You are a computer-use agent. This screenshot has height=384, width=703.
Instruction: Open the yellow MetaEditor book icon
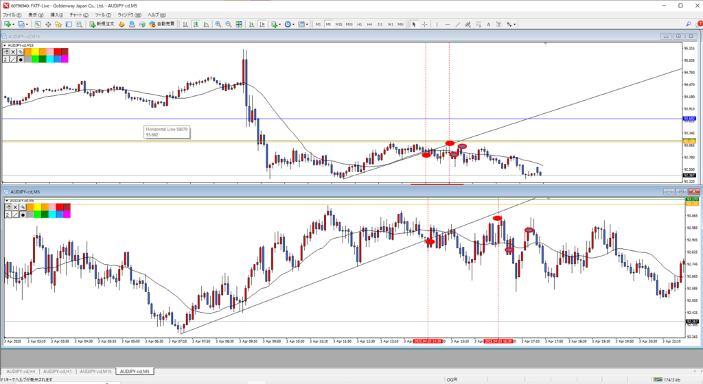point(122,24)
